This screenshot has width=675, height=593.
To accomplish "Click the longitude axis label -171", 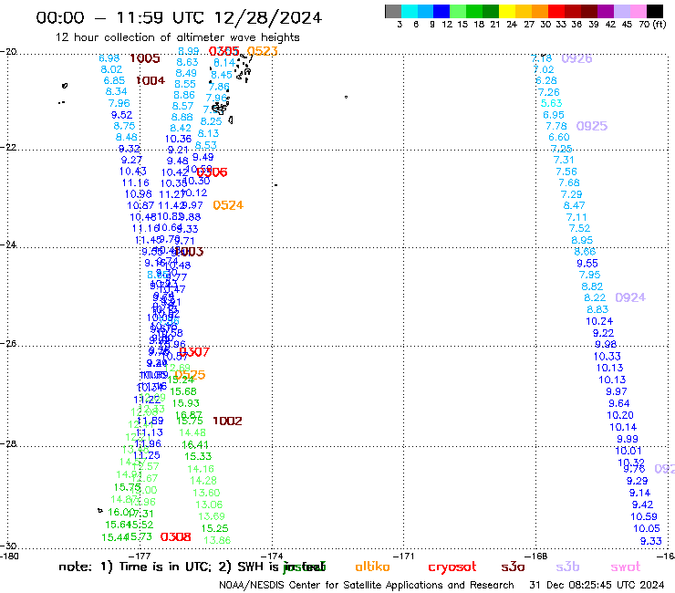I will (406, 556).
